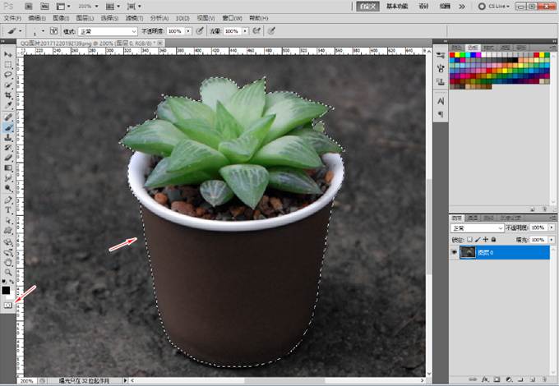559x386 pixels.
Task: Open the 图像(I) Image menu
Action: click(61, 17)
